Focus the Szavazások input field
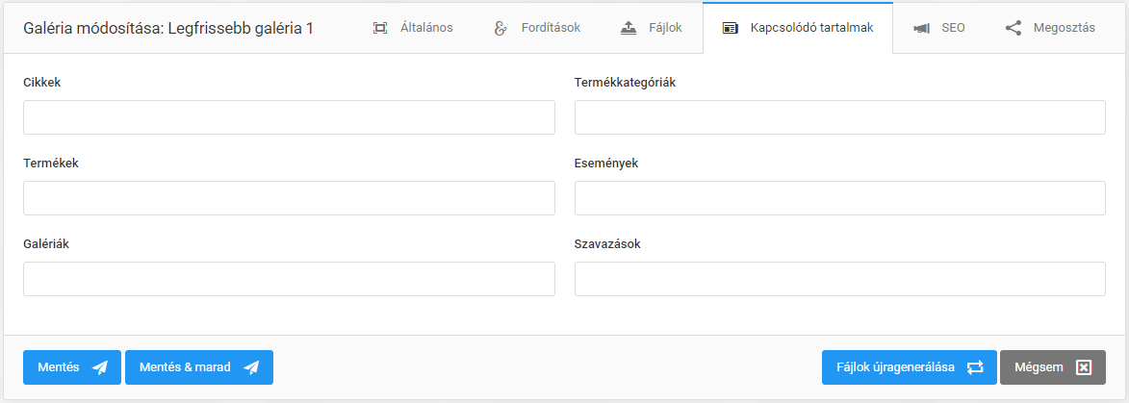 (x=839, y=279)
